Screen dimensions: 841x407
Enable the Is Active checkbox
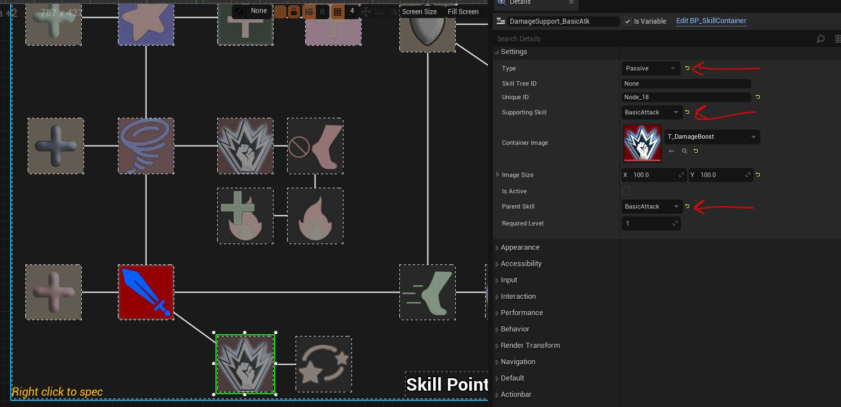coord(626,191)
